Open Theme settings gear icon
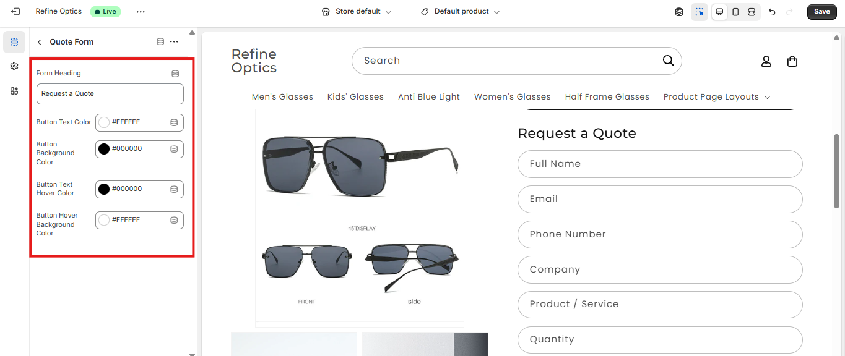This screenshot has width=845, height=356. [14, 66]
